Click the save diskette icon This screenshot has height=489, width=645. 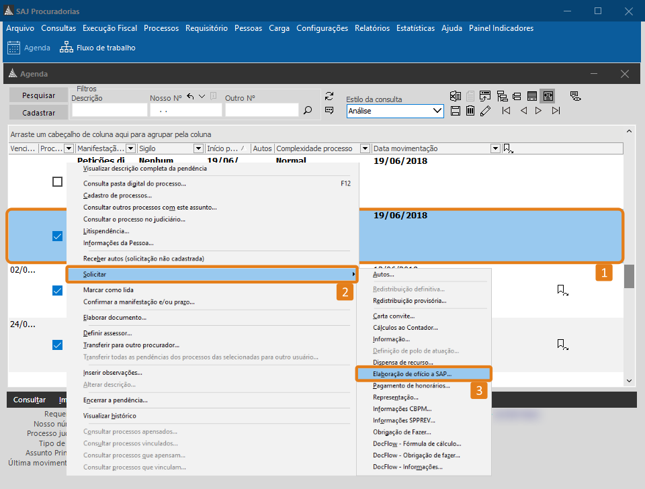(456, 111)
